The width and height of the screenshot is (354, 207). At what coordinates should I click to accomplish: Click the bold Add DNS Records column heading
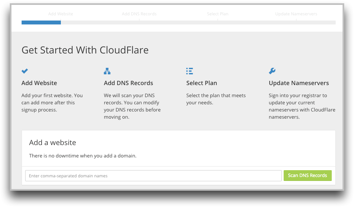[x=128, y=83]
